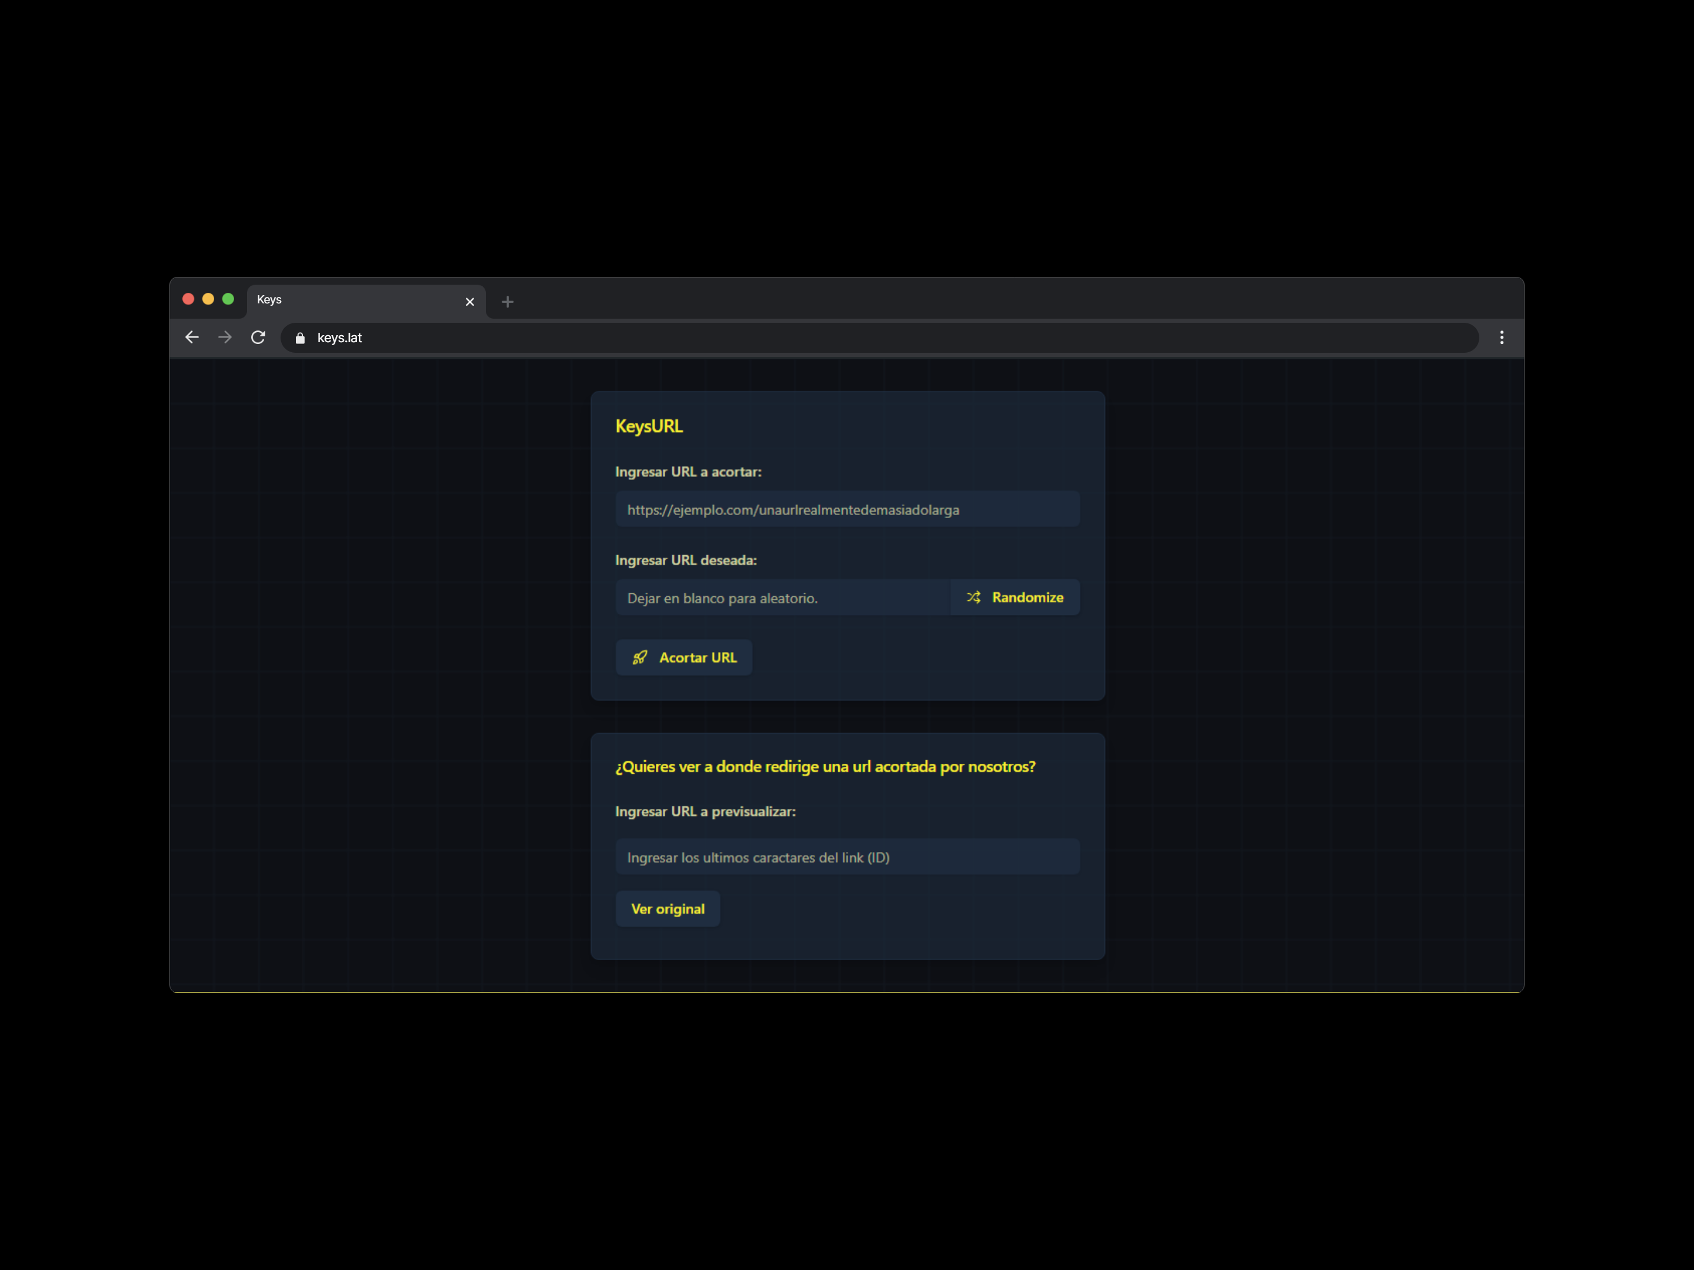Select the Keys browser tab
Image resolution: width=1694 pixels, height=1270 pixels.
[x=352, y=300]
